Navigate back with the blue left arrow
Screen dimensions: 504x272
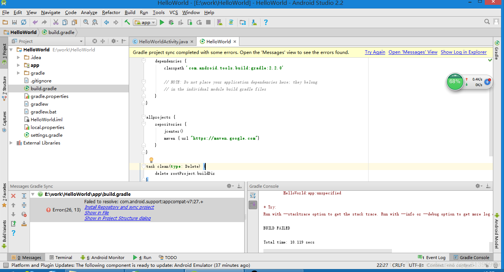[107, 22]
